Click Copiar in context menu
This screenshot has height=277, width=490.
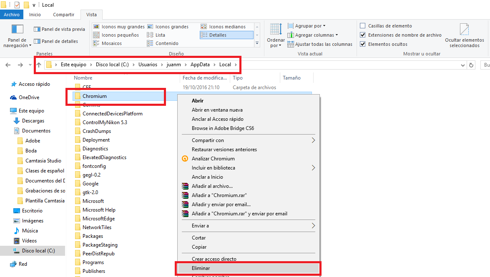(x=199, y=247)
